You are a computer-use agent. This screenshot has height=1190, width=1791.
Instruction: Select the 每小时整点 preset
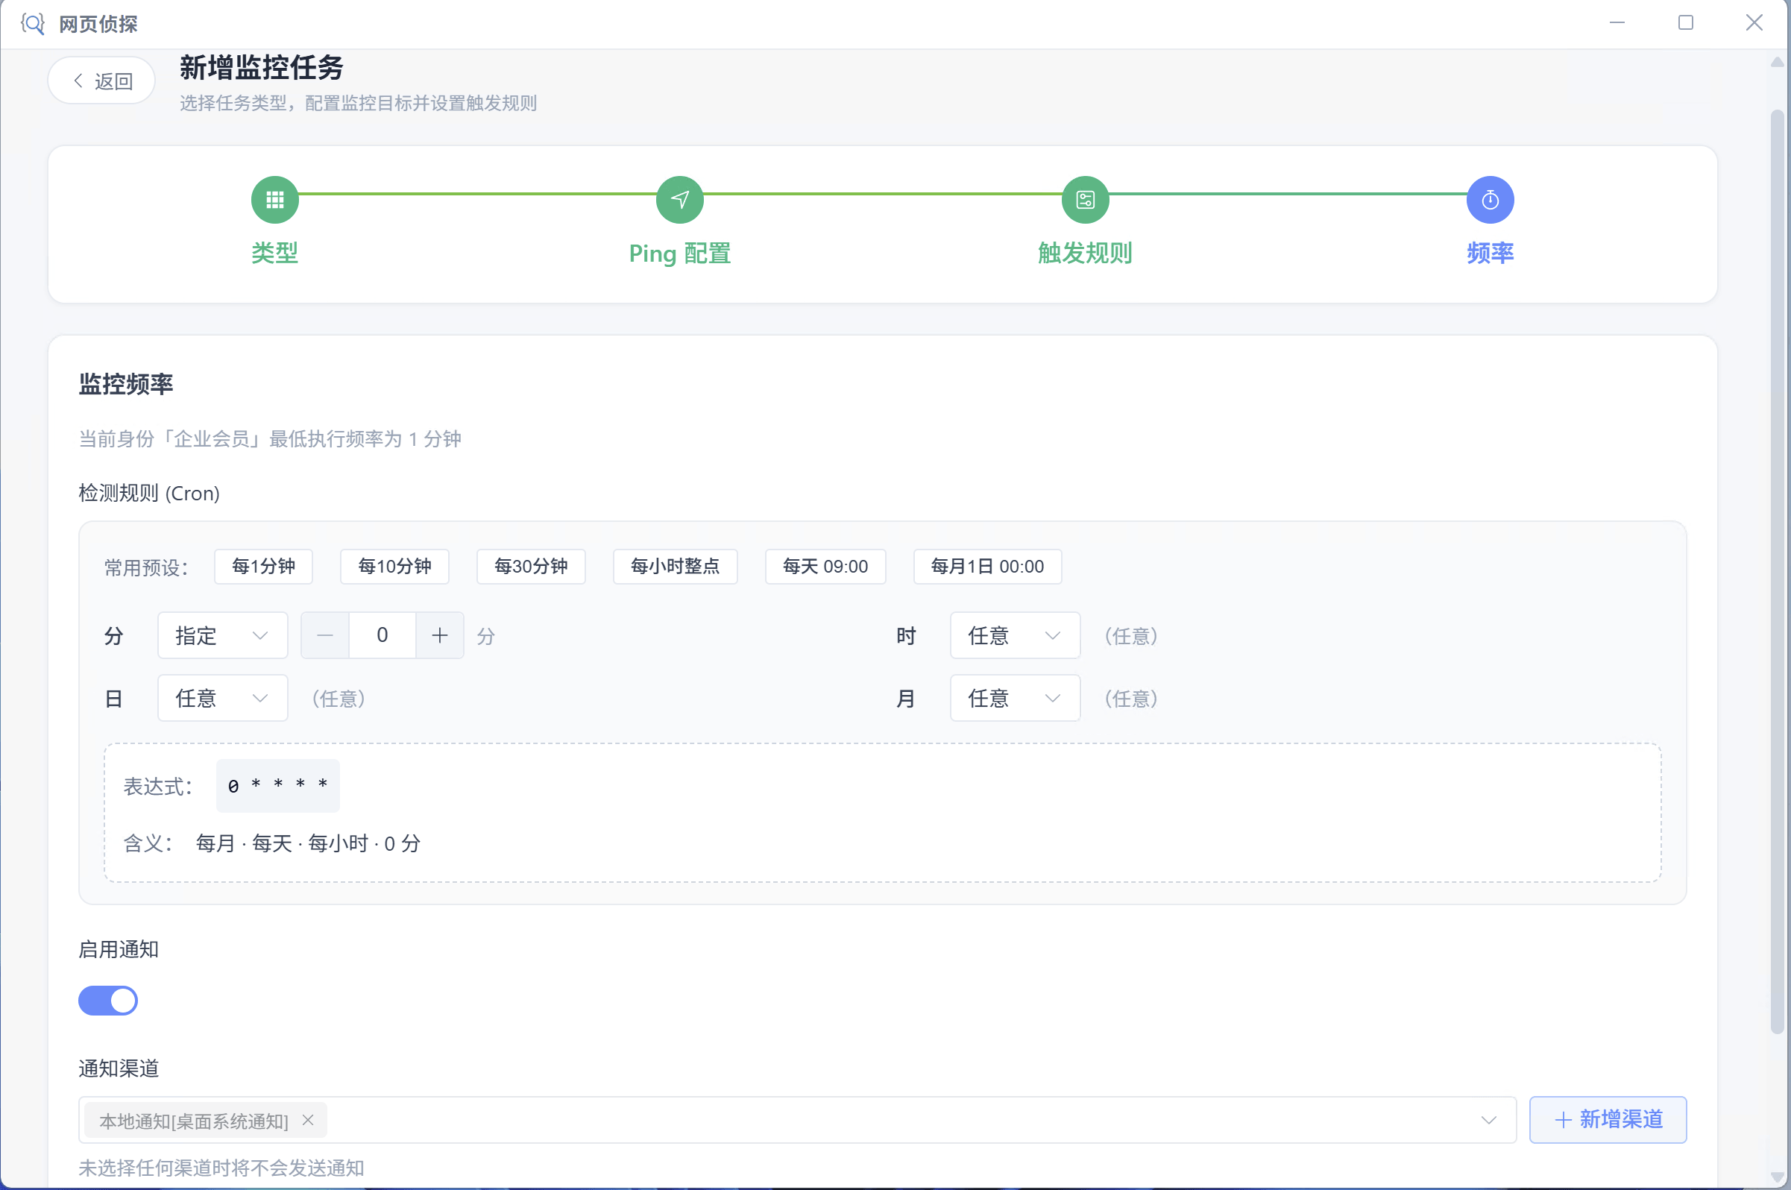pyautogui.click(x=676, y=566)
